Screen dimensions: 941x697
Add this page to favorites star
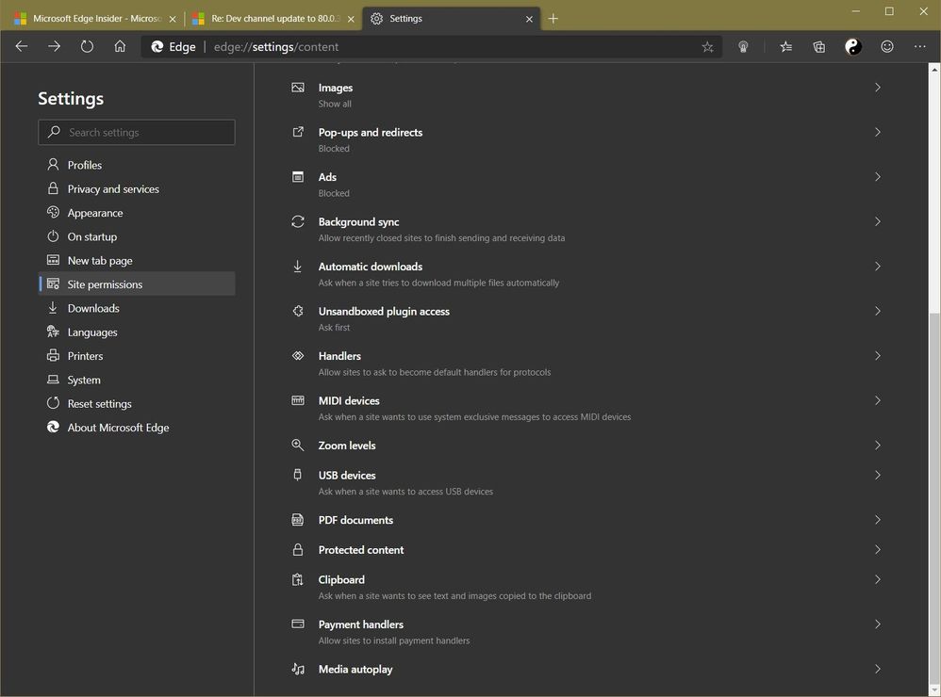click(x=707, y=47)
